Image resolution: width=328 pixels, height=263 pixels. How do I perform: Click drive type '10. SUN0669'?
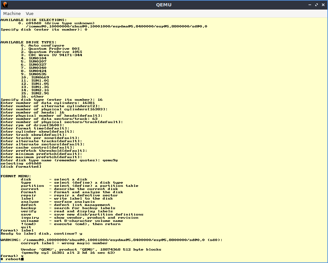pos(35,77)
